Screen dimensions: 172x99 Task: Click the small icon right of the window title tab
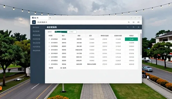[x=50, y=18]
